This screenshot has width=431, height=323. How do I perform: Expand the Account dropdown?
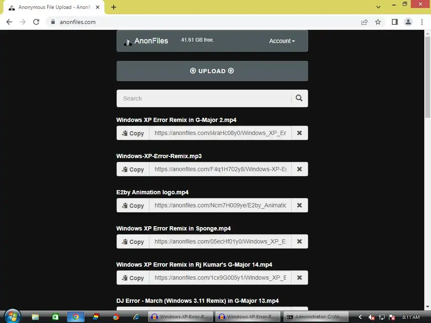pos(282,41)
